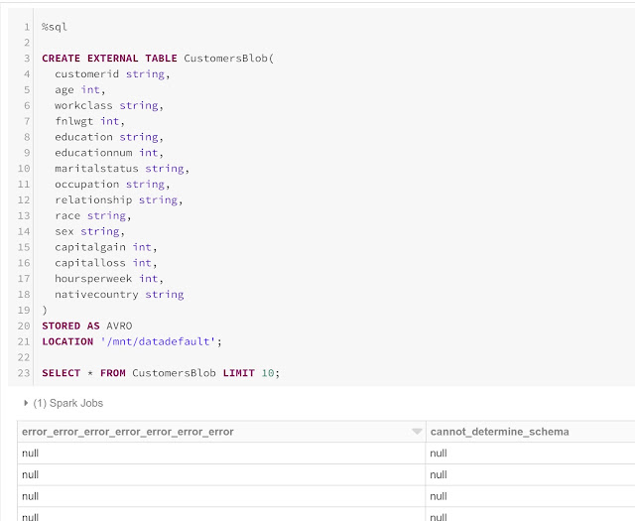Viewport: 635px width, 521px height.
Task: Click the first null cell under cannot_determine_schema
Action: [x=439, y=453]
